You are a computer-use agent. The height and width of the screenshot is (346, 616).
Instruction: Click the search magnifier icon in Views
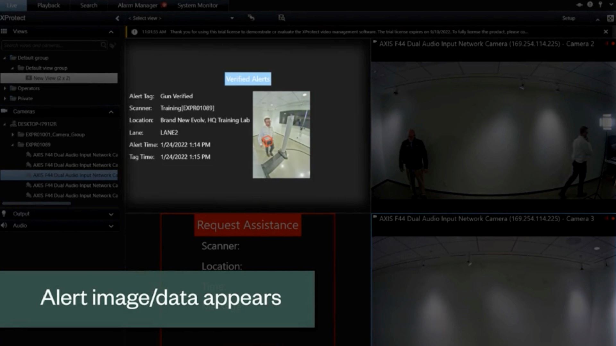tap(103, 45)
